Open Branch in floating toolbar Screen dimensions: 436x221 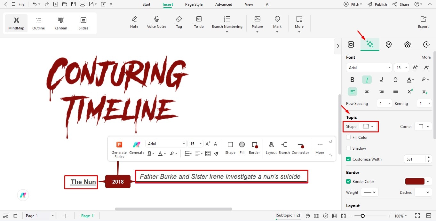coord(284,148)
